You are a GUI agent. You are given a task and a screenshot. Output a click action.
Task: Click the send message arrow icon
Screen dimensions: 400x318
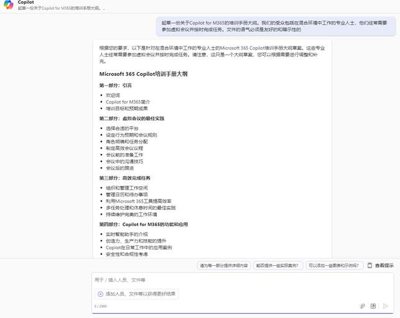click(x=386, y=306)
